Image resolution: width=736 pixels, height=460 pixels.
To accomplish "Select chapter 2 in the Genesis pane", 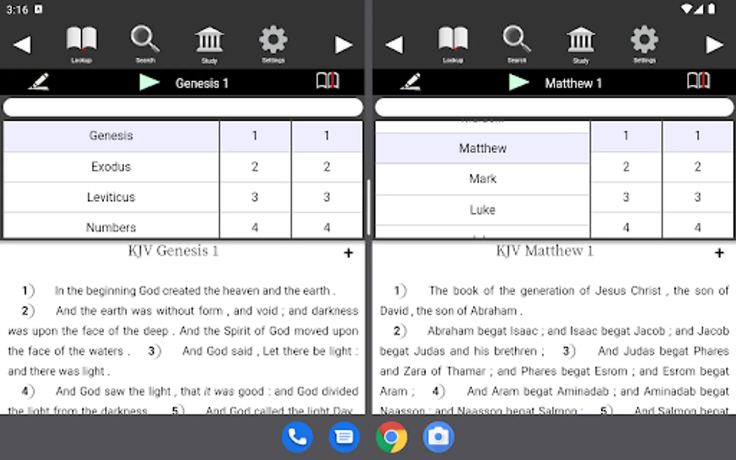I will (x=255, y=167).
